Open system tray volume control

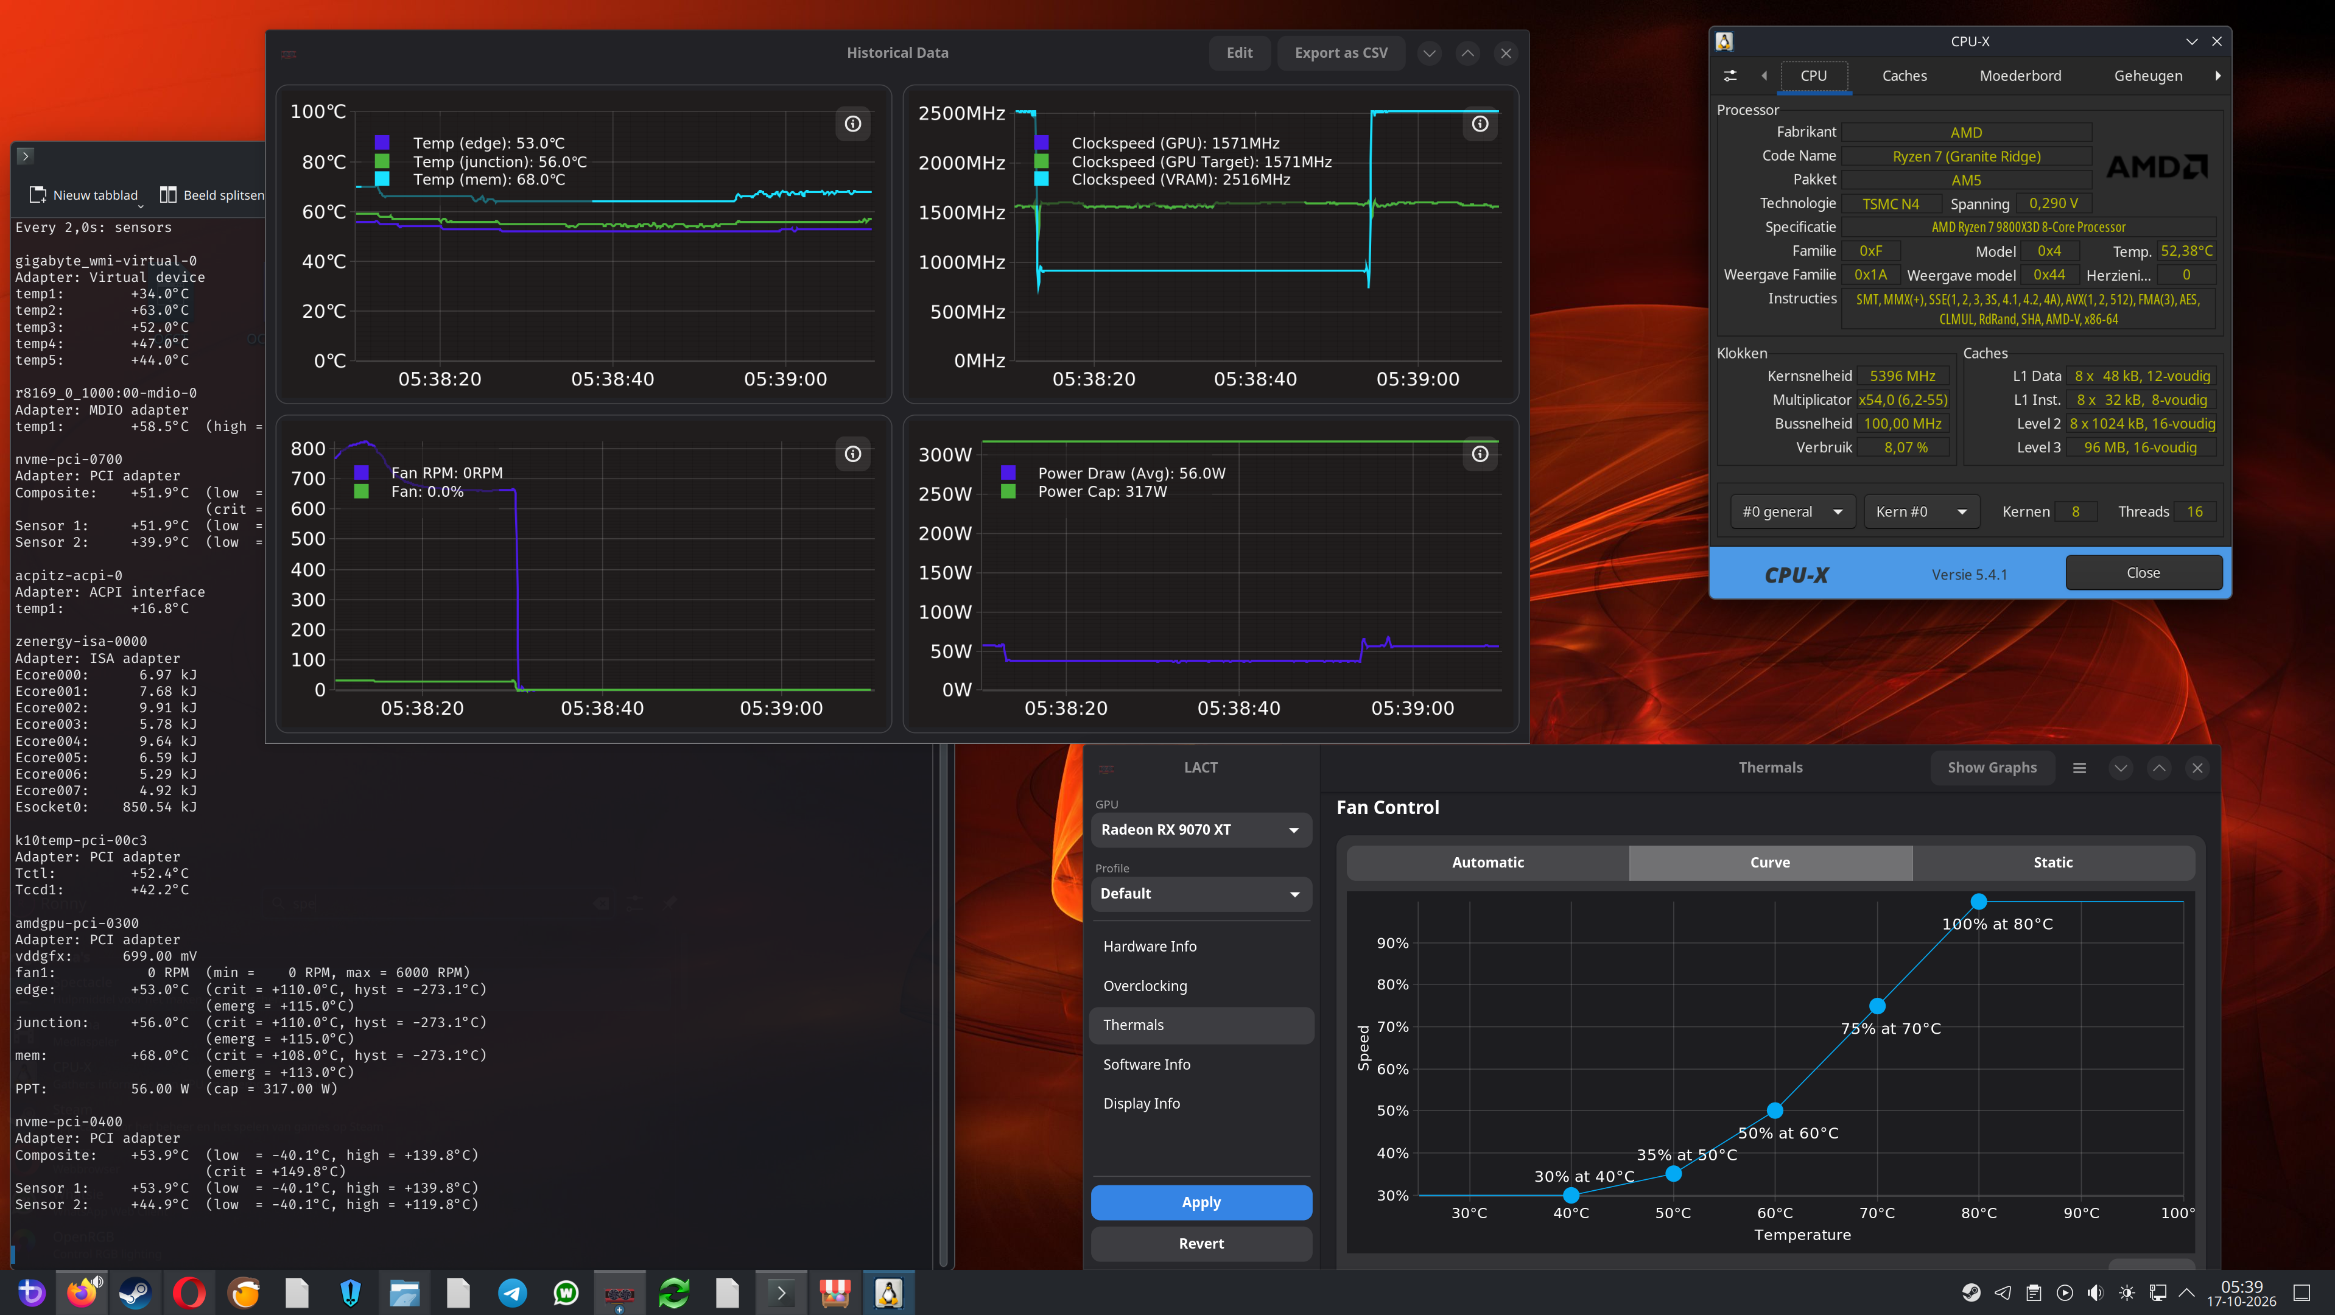pos(2096,1292)
